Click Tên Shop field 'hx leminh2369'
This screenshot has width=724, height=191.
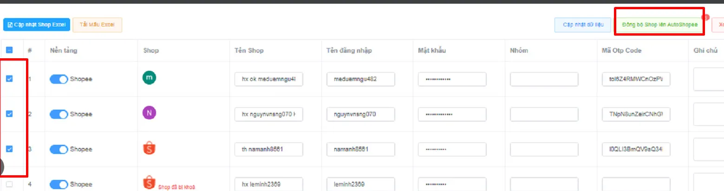click(269, 184)
